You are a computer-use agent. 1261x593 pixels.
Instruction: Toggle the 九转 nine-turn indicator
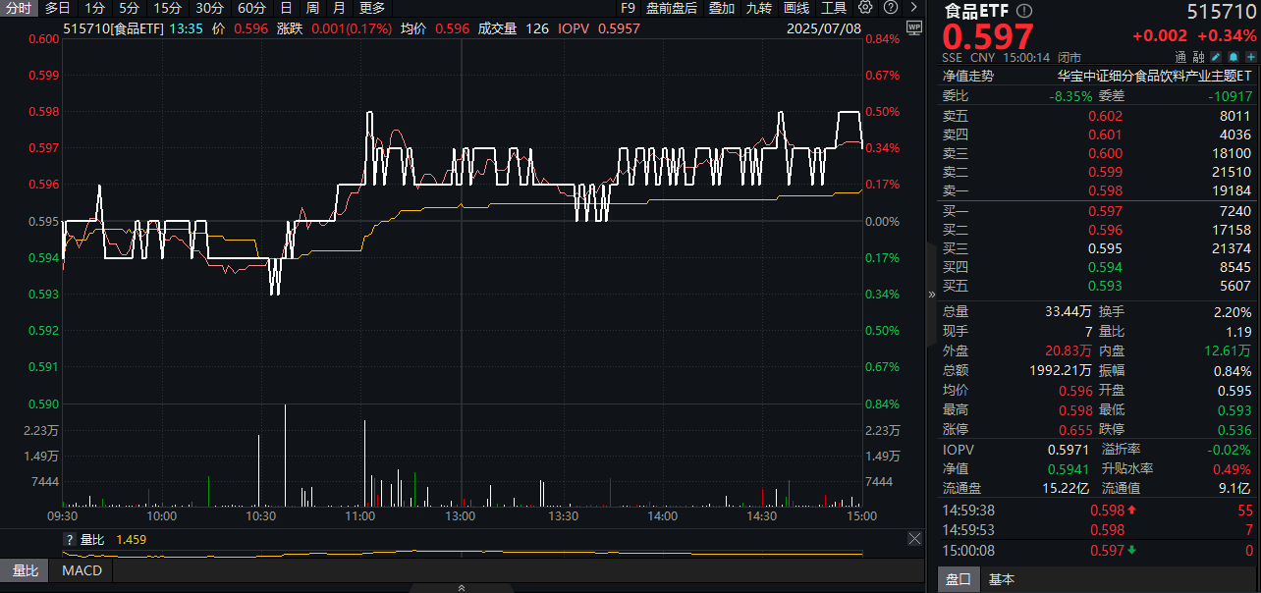tap(759, 9)
